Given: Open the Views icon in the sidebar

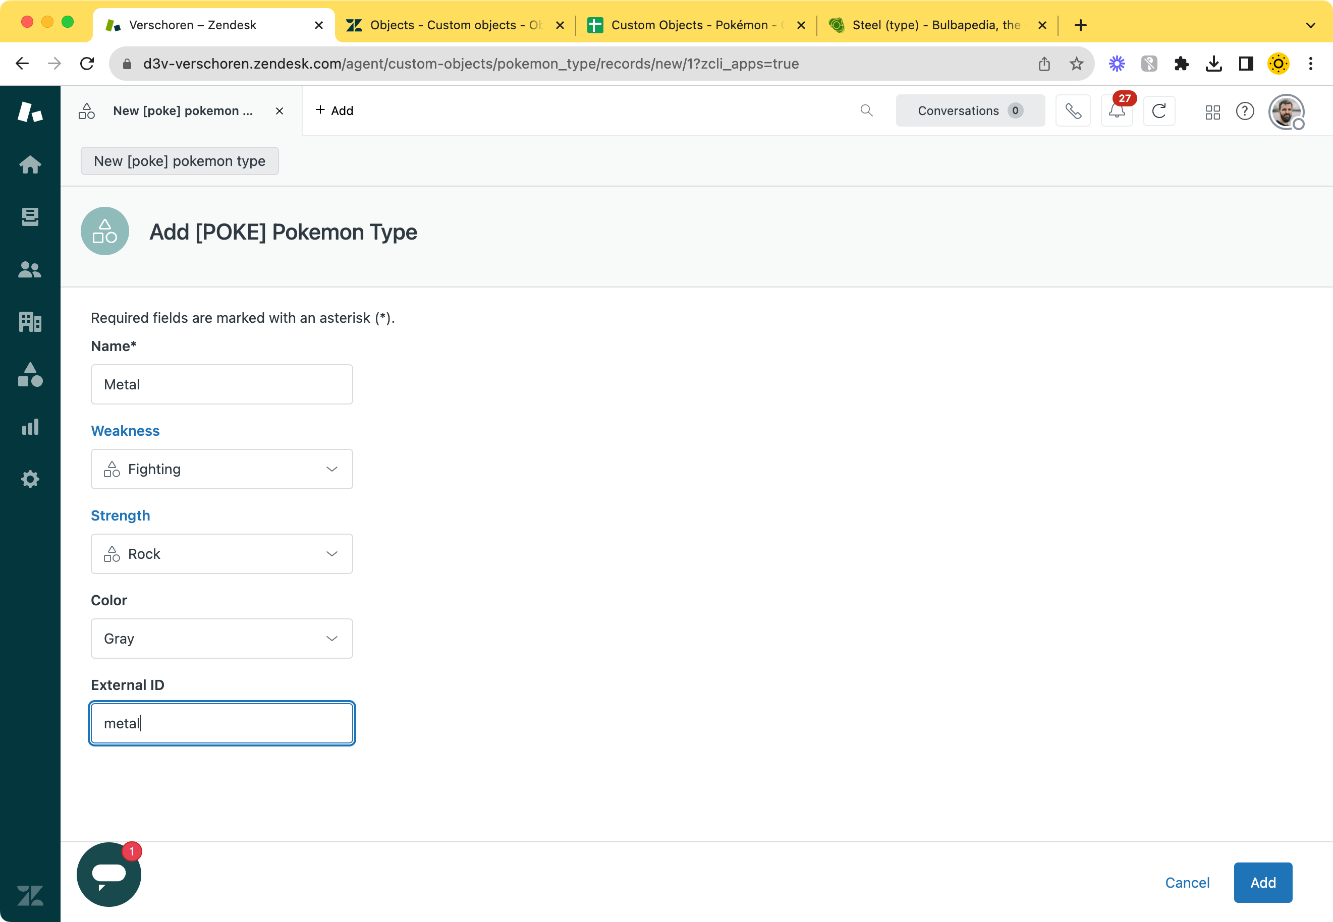Looking at the screenshot, I should [30, 217].
